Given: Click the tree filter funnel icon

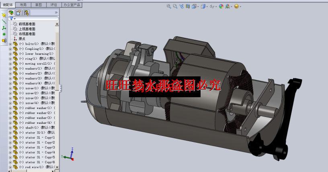Looking at the screenshot, I should [x=11, y=18].
